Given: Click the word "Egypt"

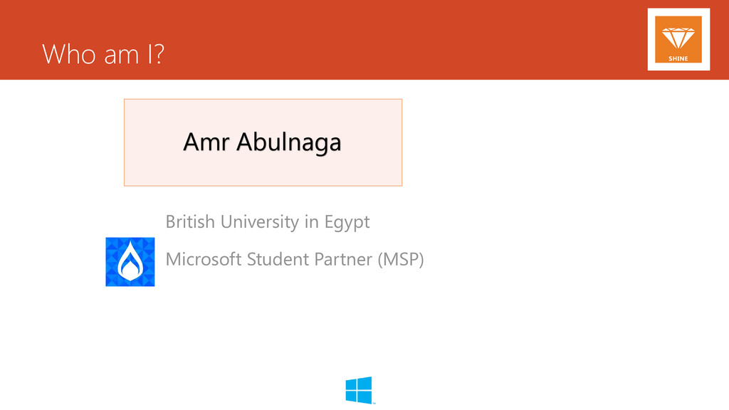Looking at the screenshot, I should coord(347,223).
